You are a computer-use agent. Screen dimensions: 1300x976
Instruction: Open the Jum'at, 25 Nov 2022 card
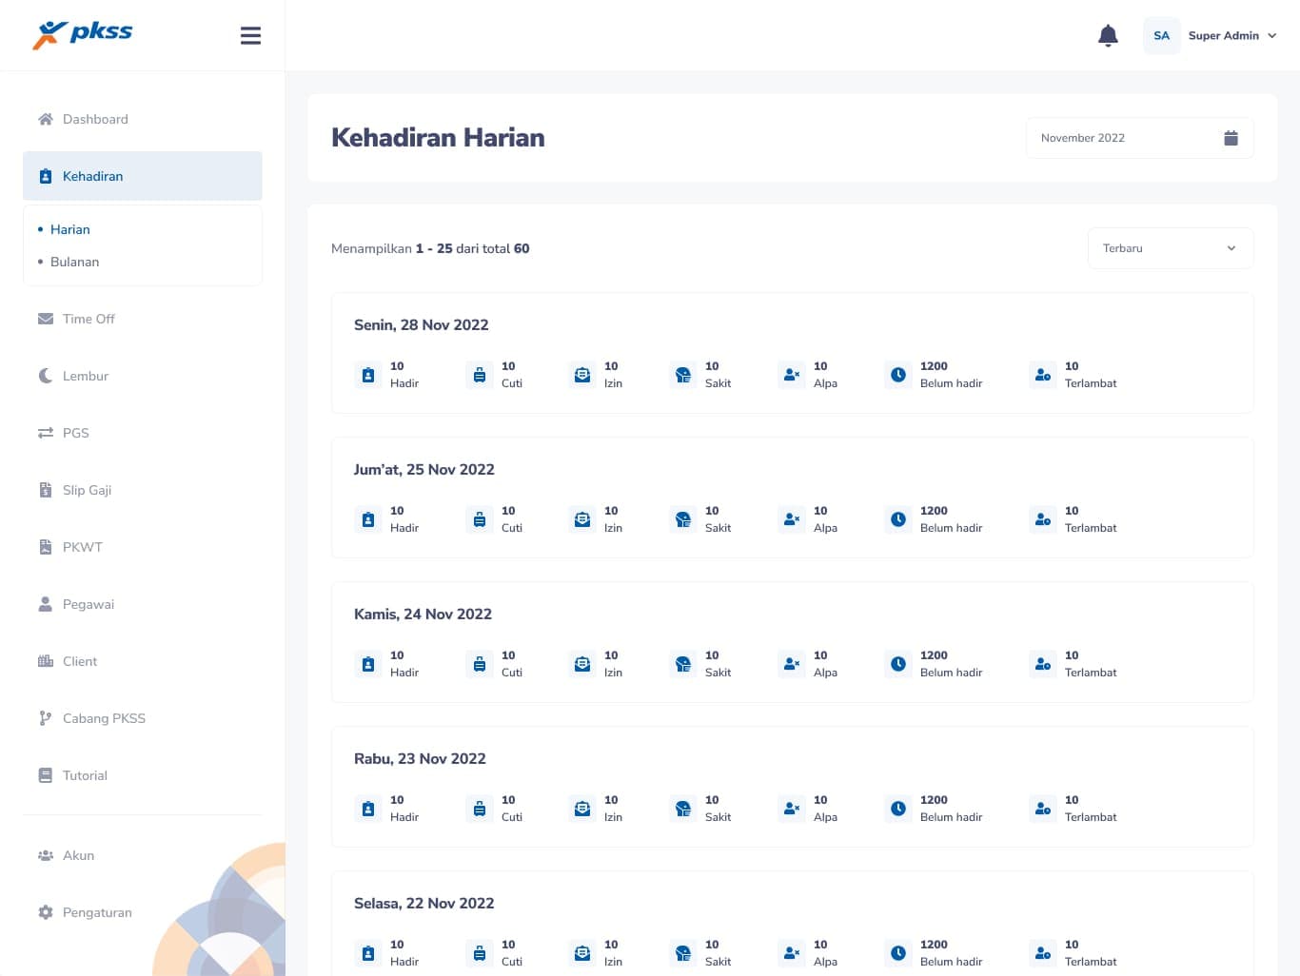792,498
